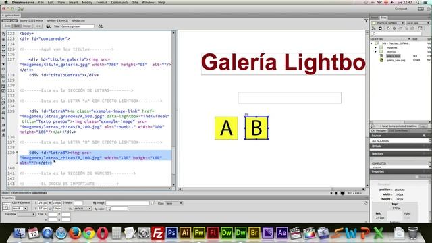Click the Log button in Files panel
This screenshot has width=432, height=243.
(x=423, y=126)
